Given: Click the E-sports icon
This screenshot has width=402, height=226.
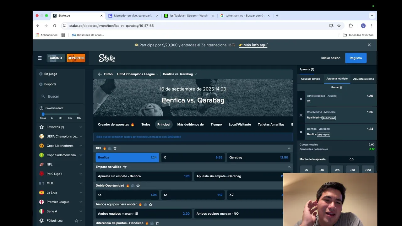Looking at the screenshot, I should (41, 84).
